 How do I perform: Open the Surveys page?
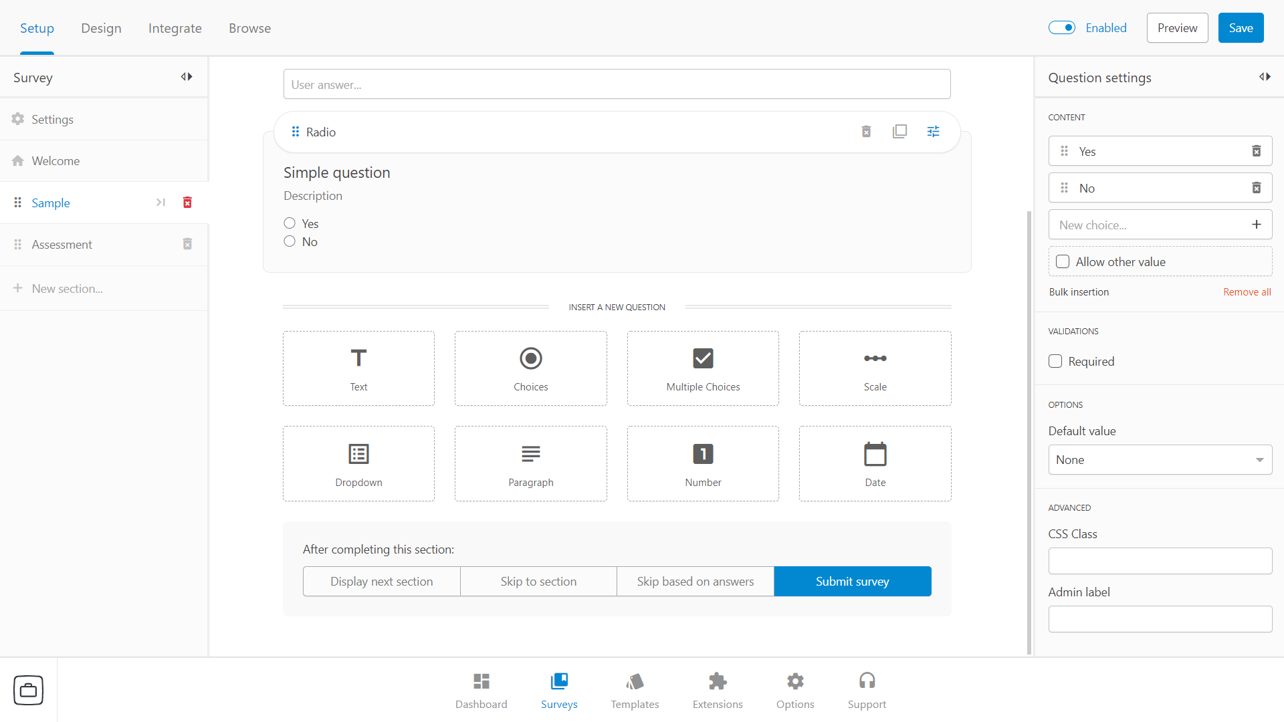pyautogui.click(x=559, y=691)
